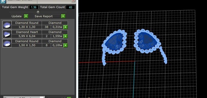Screen dimensions: 207x98
Task: Click the green arrow for the 1,55tw row
Action: pyautogui.click(x=66, y=36)
